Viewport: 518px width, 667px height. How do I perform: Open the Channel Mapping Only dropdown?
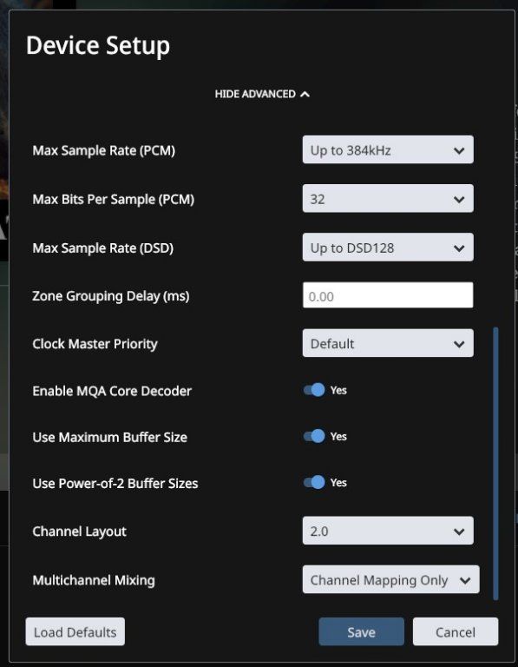point(391,579)
